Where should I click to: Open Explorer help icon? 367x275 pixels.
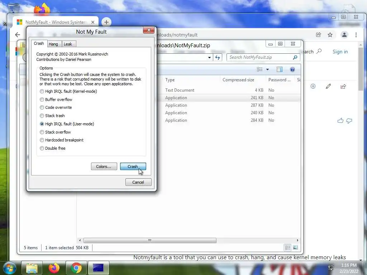coord(292,69)
